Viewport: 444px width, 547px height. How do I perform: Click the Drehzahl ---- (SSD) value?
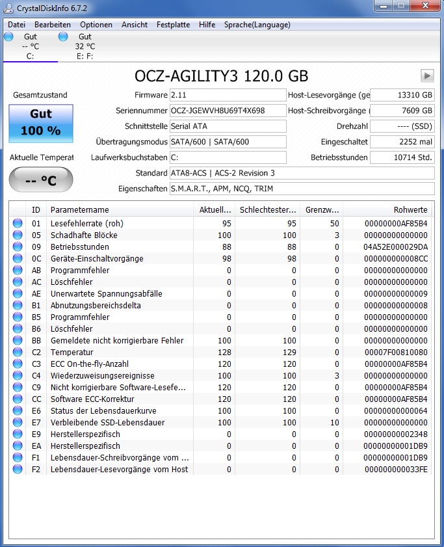pyautogui.click(x=402, y=126)
